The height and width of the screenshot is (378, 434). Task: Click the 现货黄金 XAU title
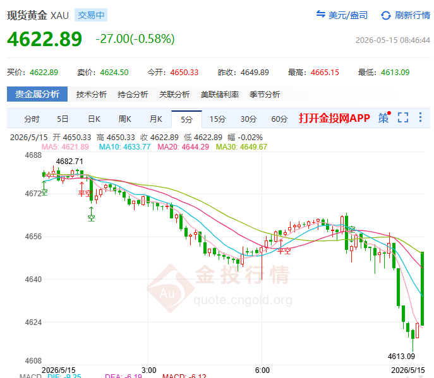tap(38, 15)
